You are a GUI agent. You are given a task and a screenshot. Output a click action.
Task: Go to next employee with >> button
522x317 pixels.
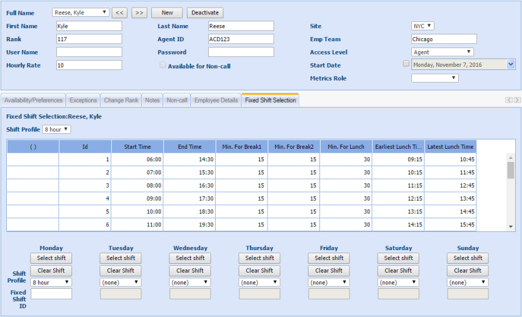pos(139,13)
